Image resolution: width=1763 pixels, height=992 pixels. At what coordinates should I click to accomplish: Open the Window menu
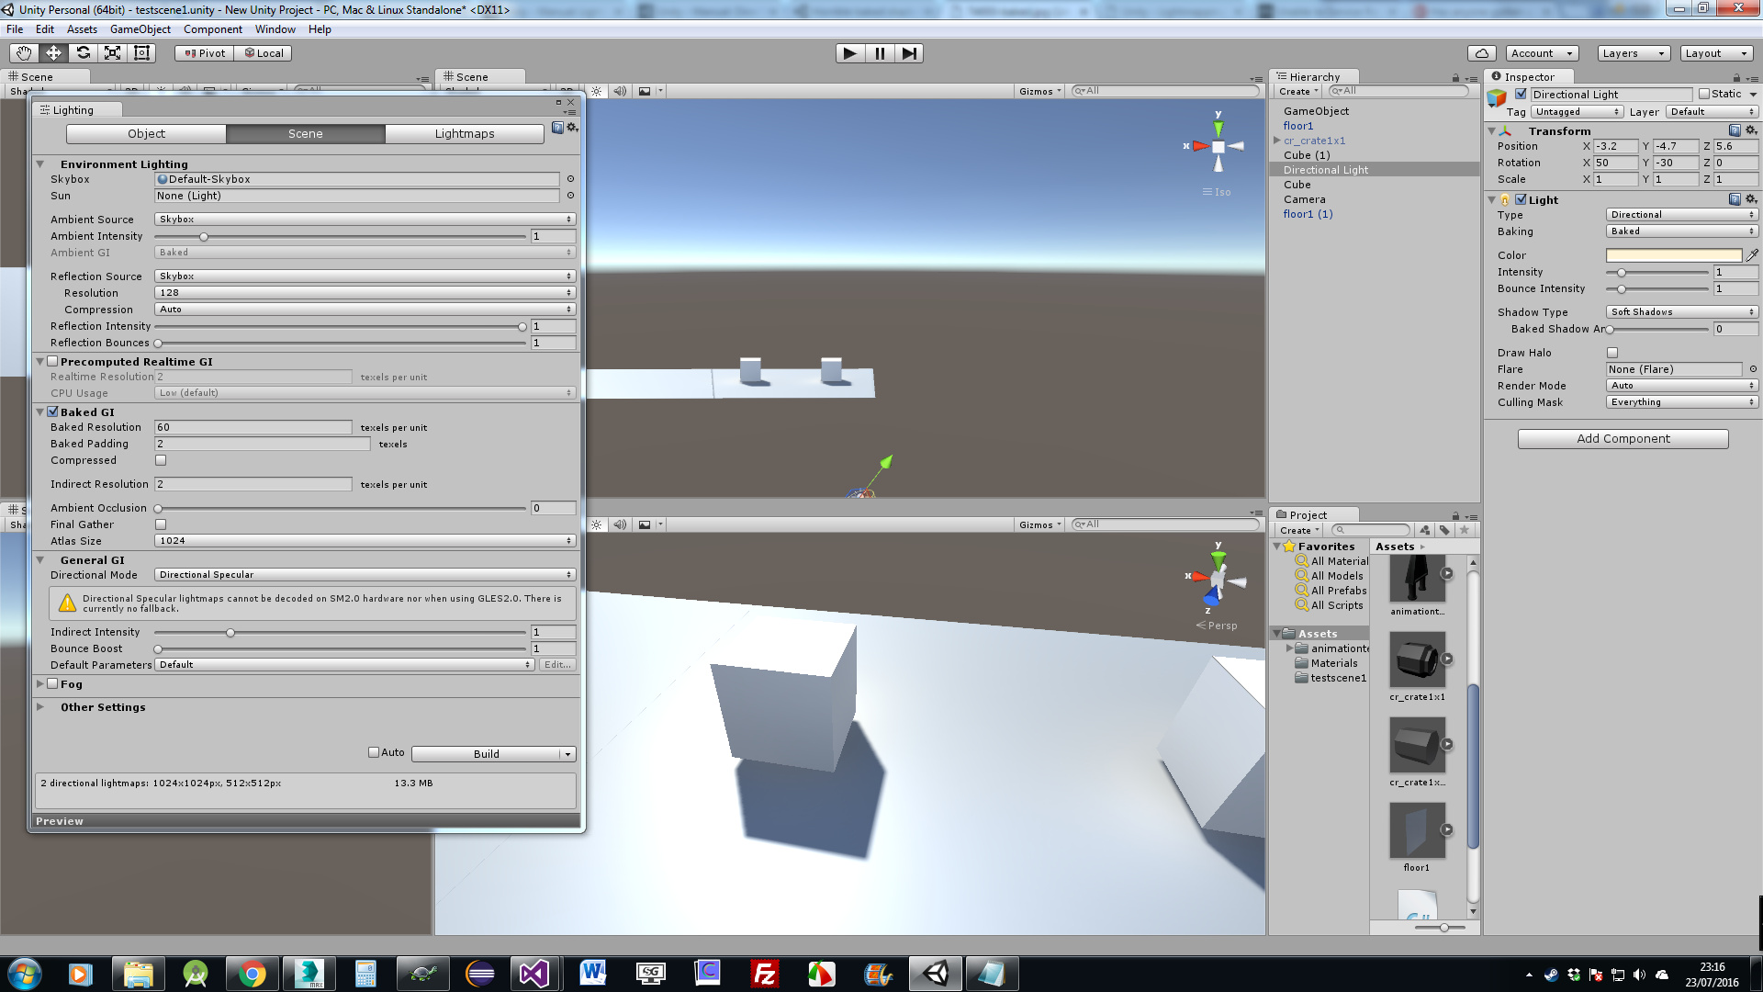tap(275, 29)
